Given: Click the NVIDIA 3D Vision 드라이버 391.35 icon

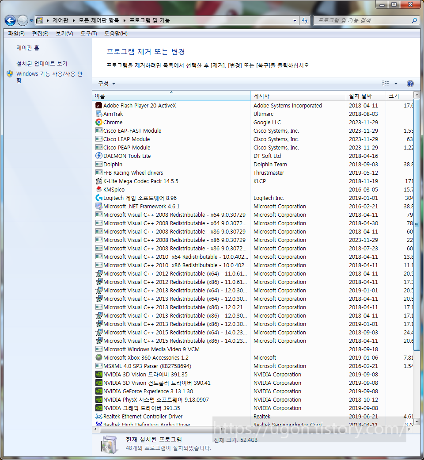Looking at the screenshot, I should pyautogui.click(x=99, y=374).
